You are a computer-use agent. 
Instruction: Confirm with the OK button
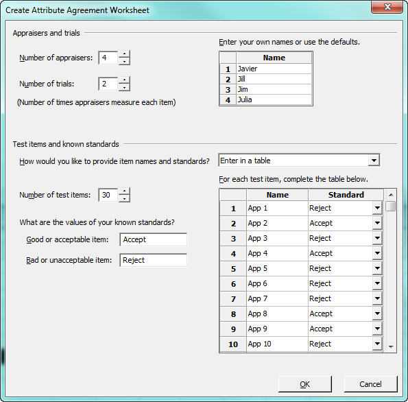pyautogui.click(x=305, y=384)
